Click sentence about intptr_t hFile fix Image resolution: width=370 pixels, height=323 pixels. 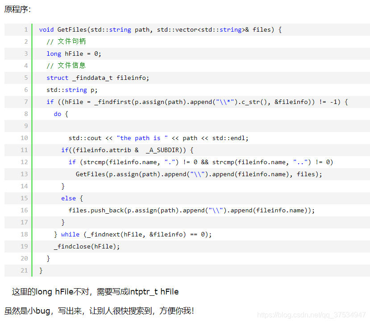point(95,292)
